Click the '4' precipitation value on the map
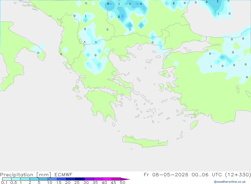This screenshot has height=184, width=251. tap(141, 4)
